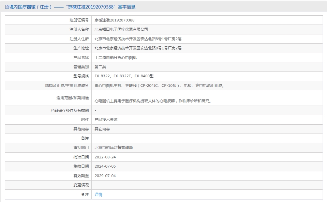Viewport: 327px width, 202px height.
Task: Open the 详情 link
Action: (x=99, y=195)
